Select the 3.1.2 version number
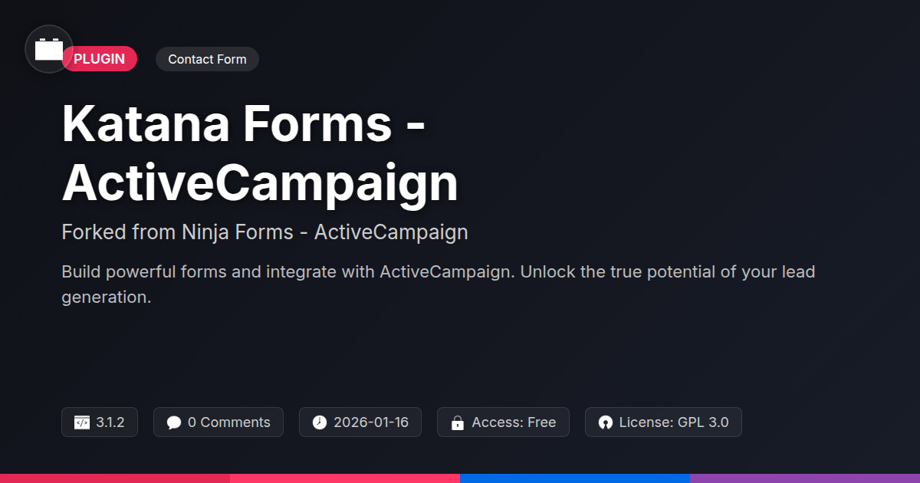The width and height of the screenshot is (920, 483). pyautogui.click(x=110, y=422)
